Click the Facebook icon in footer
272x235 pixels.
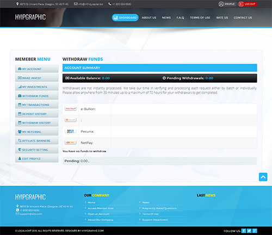pos(244,231)
